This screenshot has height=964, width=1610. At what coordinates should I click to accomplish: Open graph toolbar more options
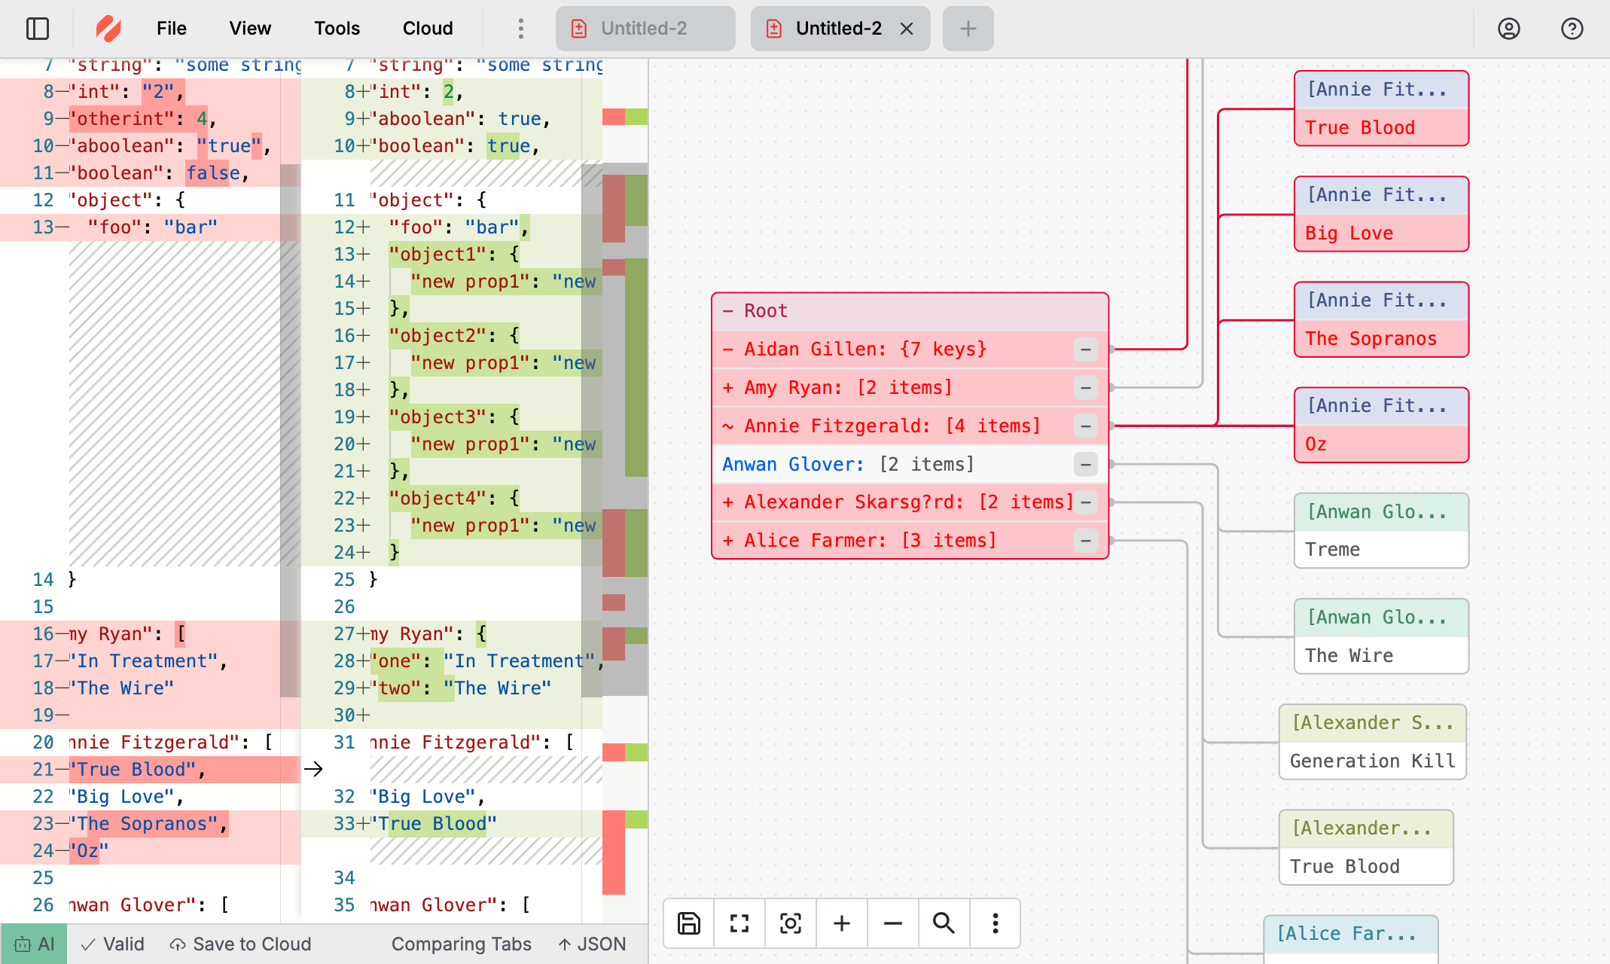(996, 923)
